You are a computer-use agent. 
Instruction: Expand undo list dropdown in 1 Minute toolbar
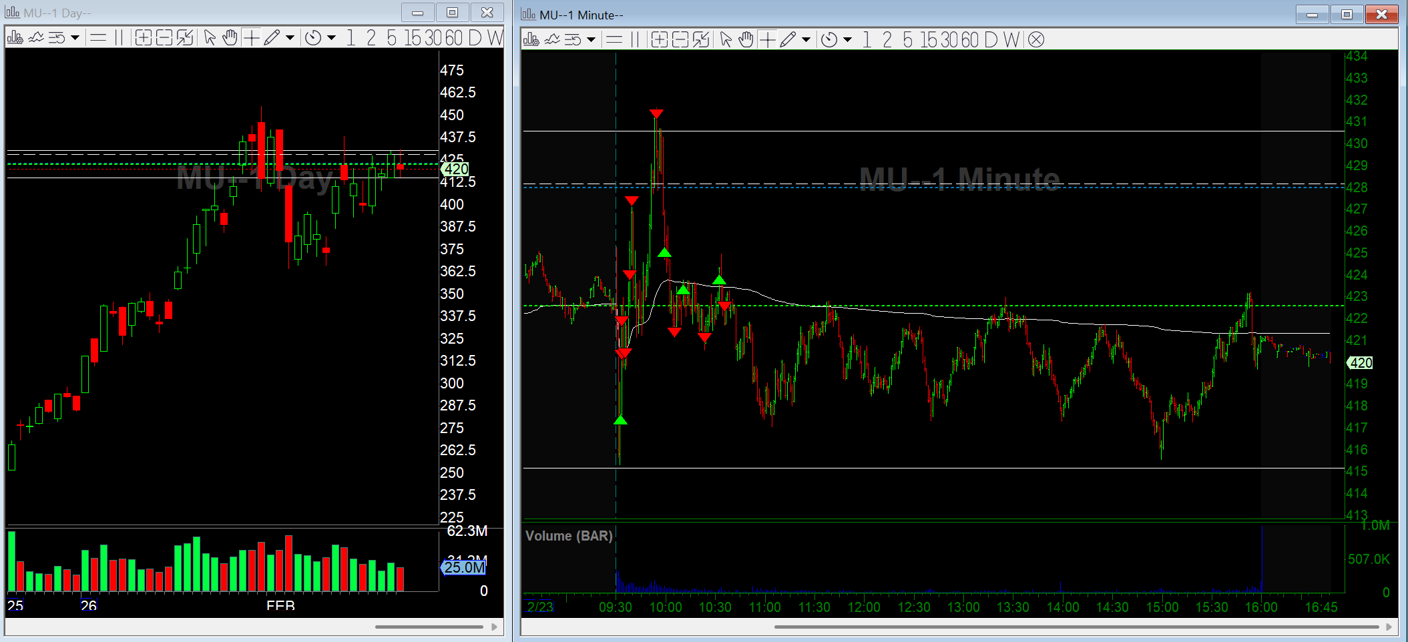pyautogui.click(x=591, y=39)
